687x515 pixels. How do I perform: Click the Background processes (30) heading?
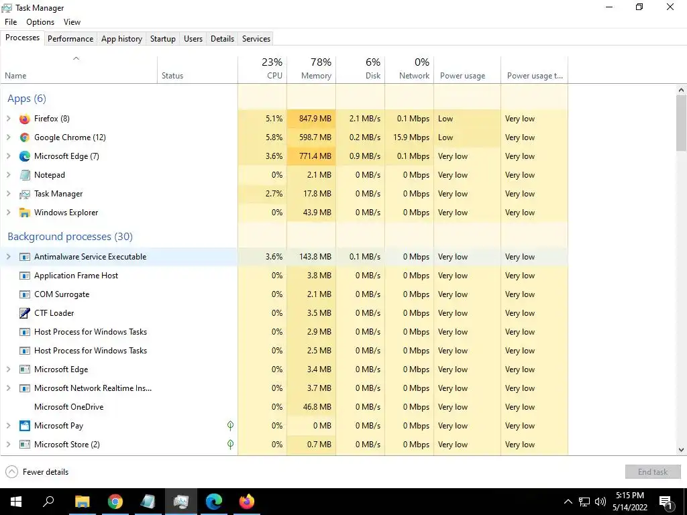[x=70, y=237]
